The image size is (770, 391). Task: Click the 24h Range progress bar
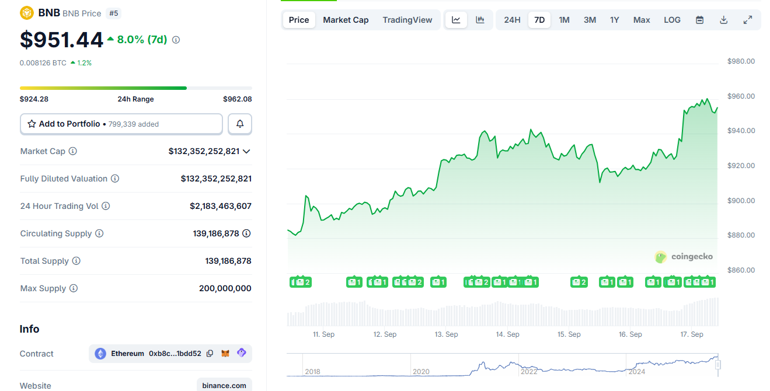[136, 88]
